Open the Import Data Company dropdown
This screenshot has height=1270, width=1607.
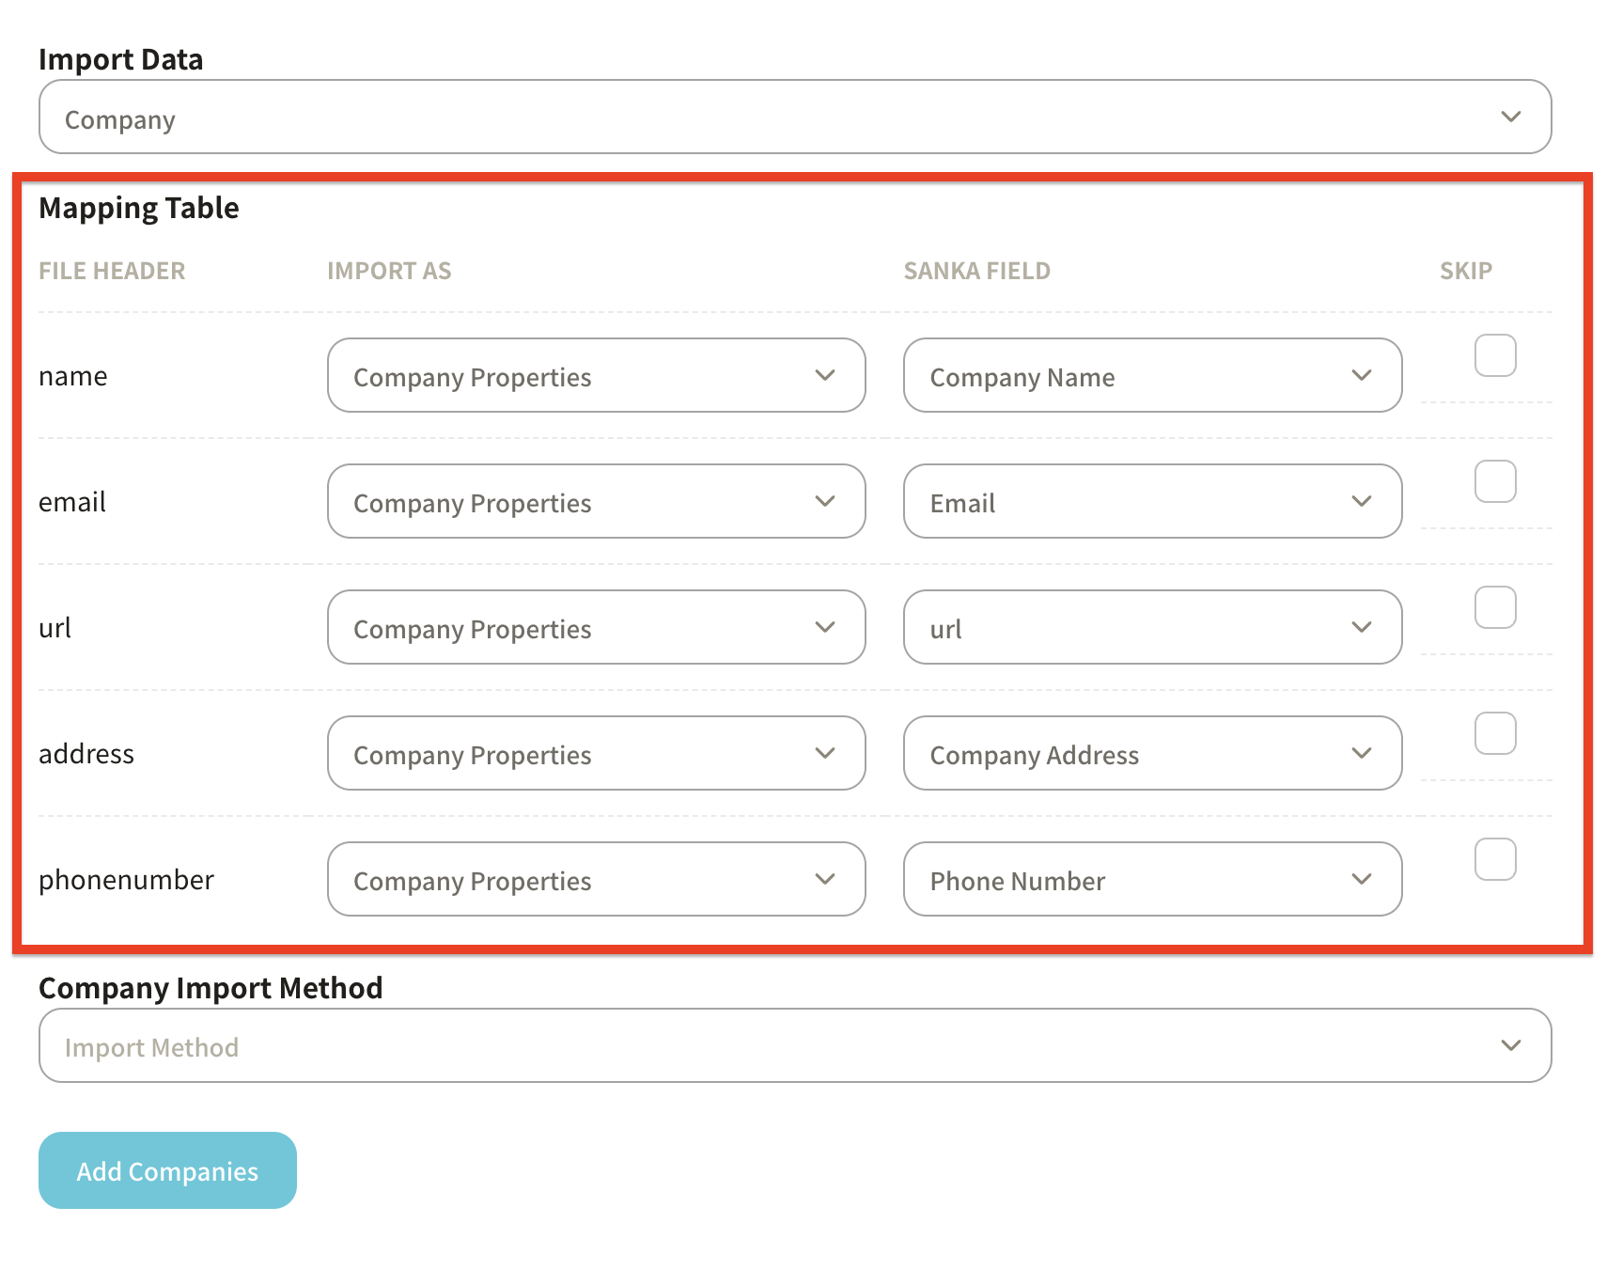(x=794, y=117)
